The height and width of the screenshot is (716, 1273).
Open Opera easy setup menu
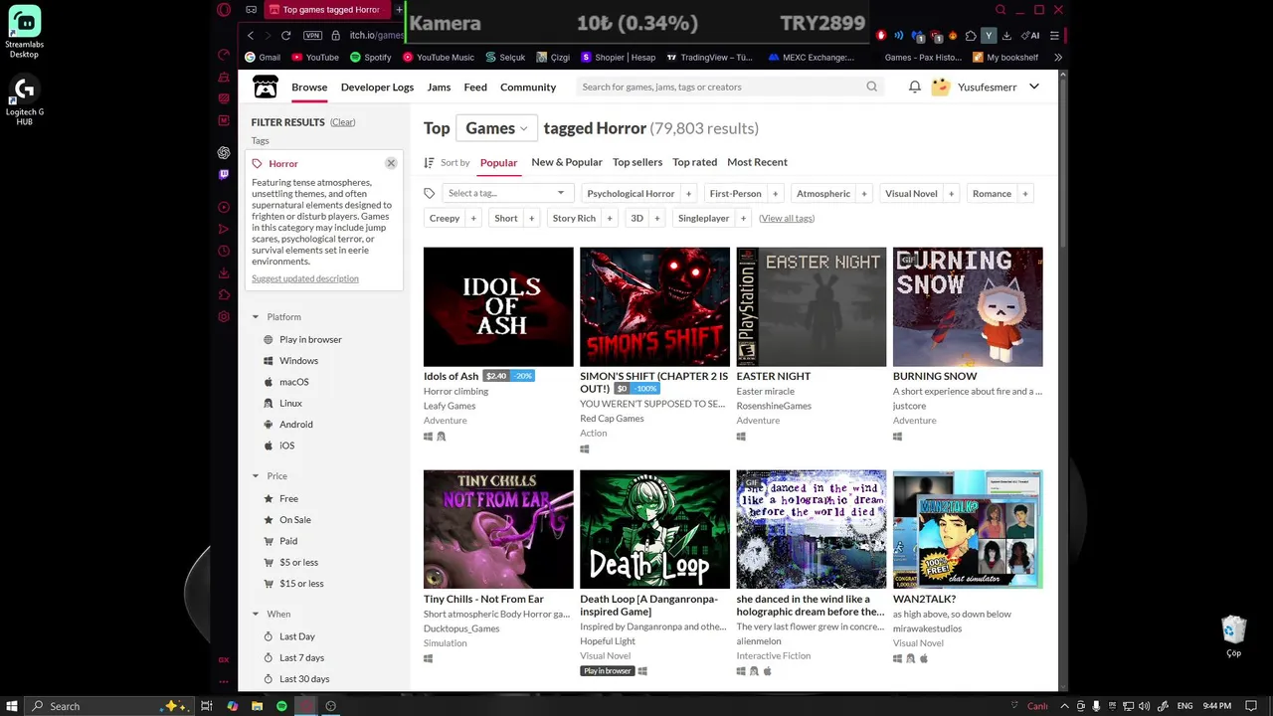(1054, 35)
